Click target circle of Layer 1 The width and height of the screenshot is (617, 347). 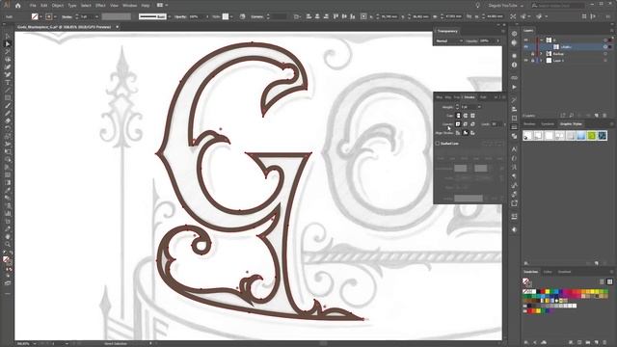coord(605,61)
